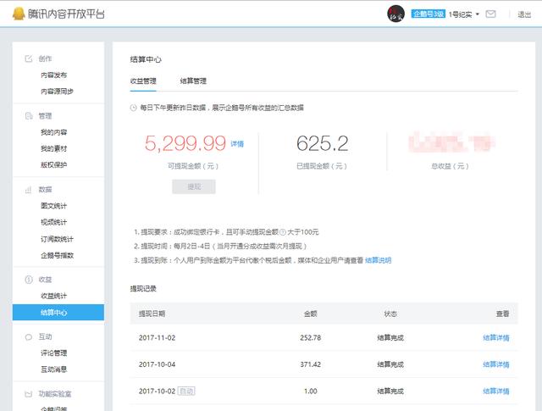This screenshot has height=411, width=542.
Task: Click the 企鹅号3级 level badge
Action: 428,14
